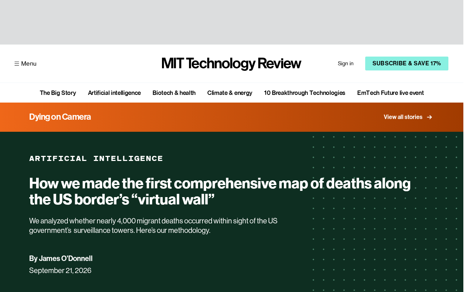Click the Sign in link

click(x=346, y=64)
